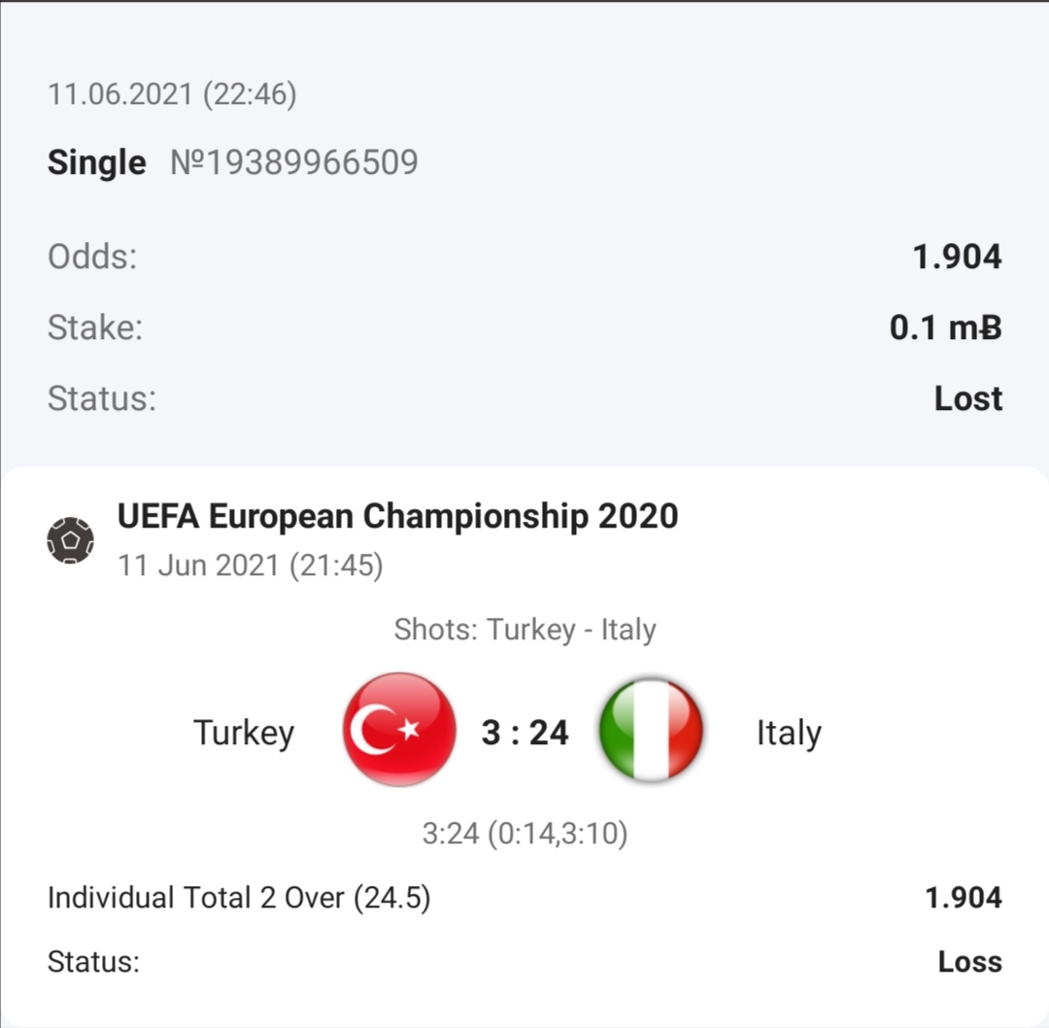Click the Loss status in event card
This screenshot has height=1028, width=1049.
[969, 962]
